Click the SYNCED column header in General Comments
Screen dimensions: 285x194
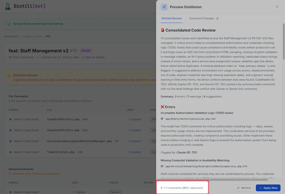tap(113, 183)
